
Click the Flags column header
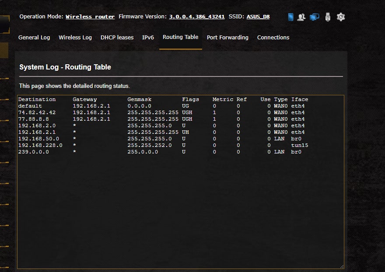[191, 99]
